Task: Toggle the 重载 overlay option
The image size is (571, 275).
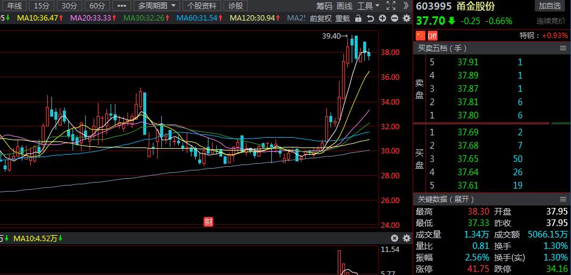Action: pos(343,19)
